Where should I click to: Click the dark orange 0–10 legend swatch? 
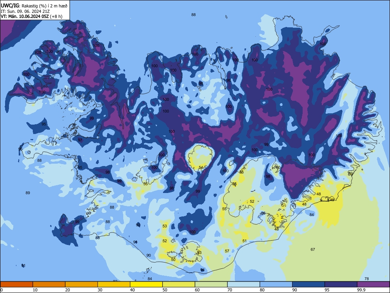click(16, 284)
